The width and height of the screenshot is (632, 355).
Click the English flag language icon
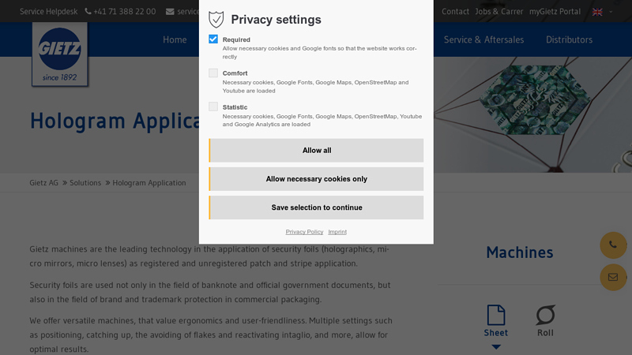pyautogui.click(x=597, y=12)
